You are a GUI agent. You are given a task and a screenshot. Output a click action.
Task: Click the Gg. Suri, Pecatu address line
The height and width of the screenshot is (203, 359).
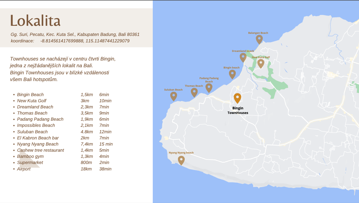75,34
